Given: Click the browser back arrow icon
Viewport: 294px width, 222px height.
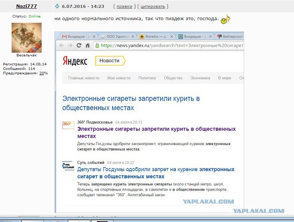Looking at the screenshot, I should coord(61,46).
